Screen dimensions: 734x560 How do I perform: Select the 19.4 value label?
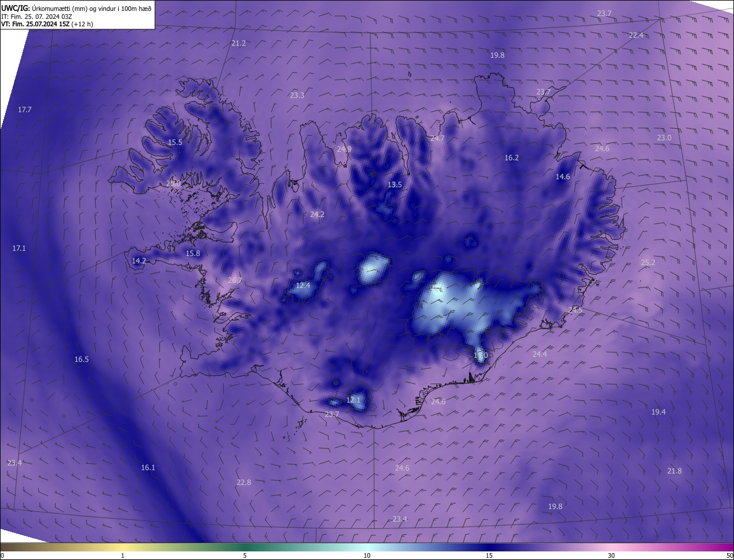[658, 412]
